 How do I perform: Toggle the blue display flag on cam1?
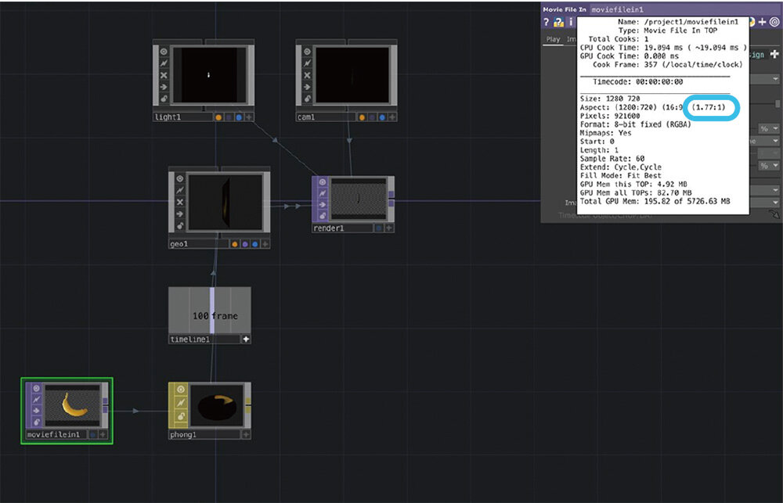tap(381, 117)
